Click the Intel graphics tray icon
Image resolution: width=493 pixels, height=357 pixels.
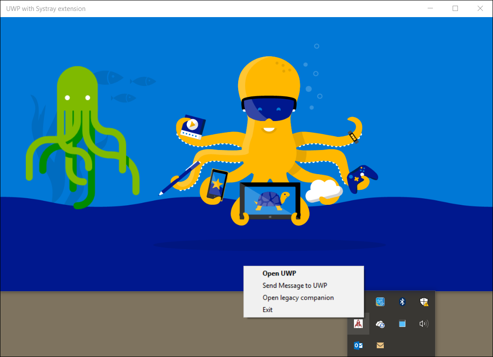coord(380,301)
